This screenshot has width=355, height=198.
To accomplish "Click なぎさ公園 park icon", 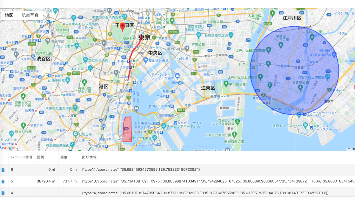I will 300,87.
